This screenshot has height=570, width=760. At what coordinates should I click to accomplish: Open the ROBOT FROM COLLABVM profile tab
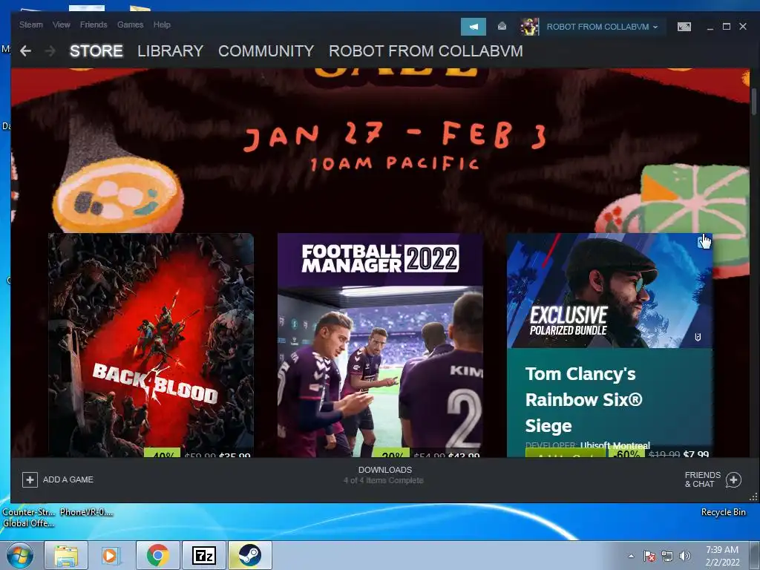(x=425, y=51)
